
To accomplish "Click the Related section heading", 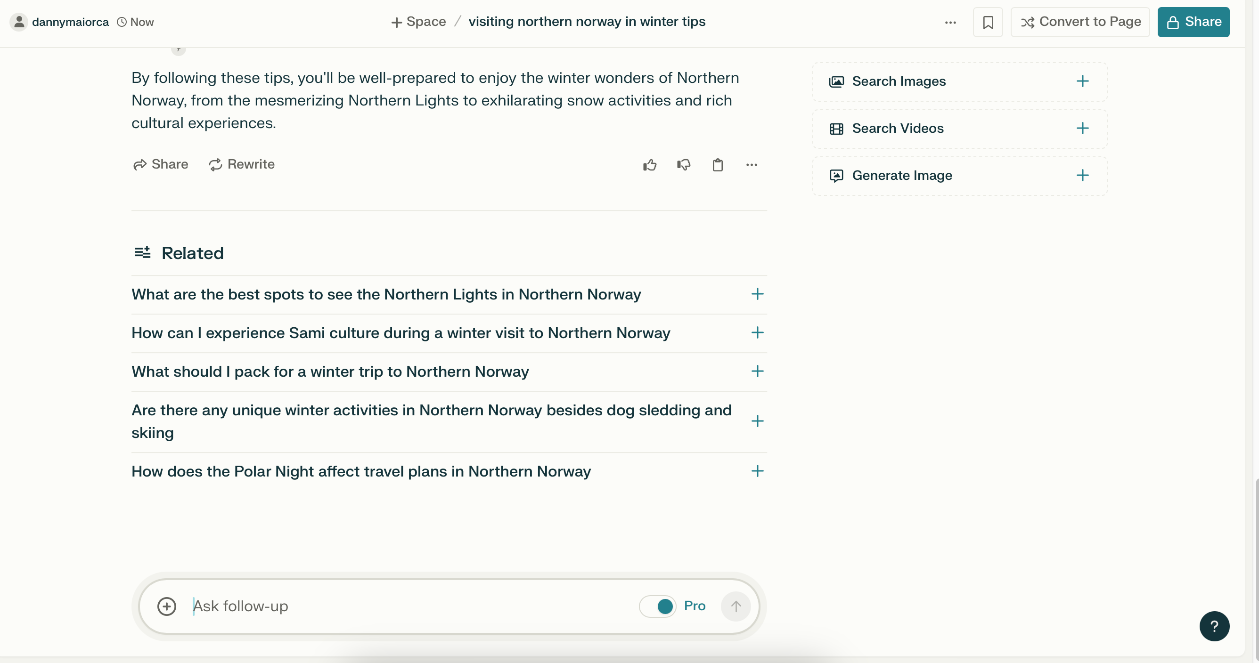I will 179,253.
